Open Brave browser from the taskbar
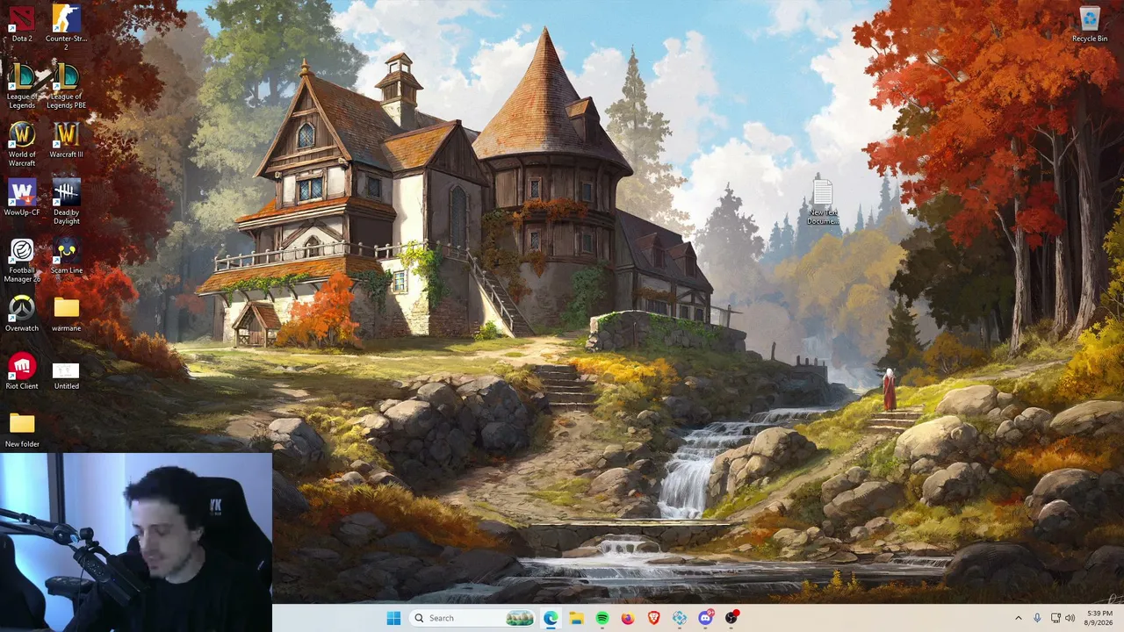The height and width of the screenshot is (632, 1124). coord(654,618)
